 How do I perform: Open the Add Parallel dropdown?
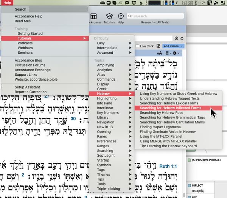tap(173, 46)
